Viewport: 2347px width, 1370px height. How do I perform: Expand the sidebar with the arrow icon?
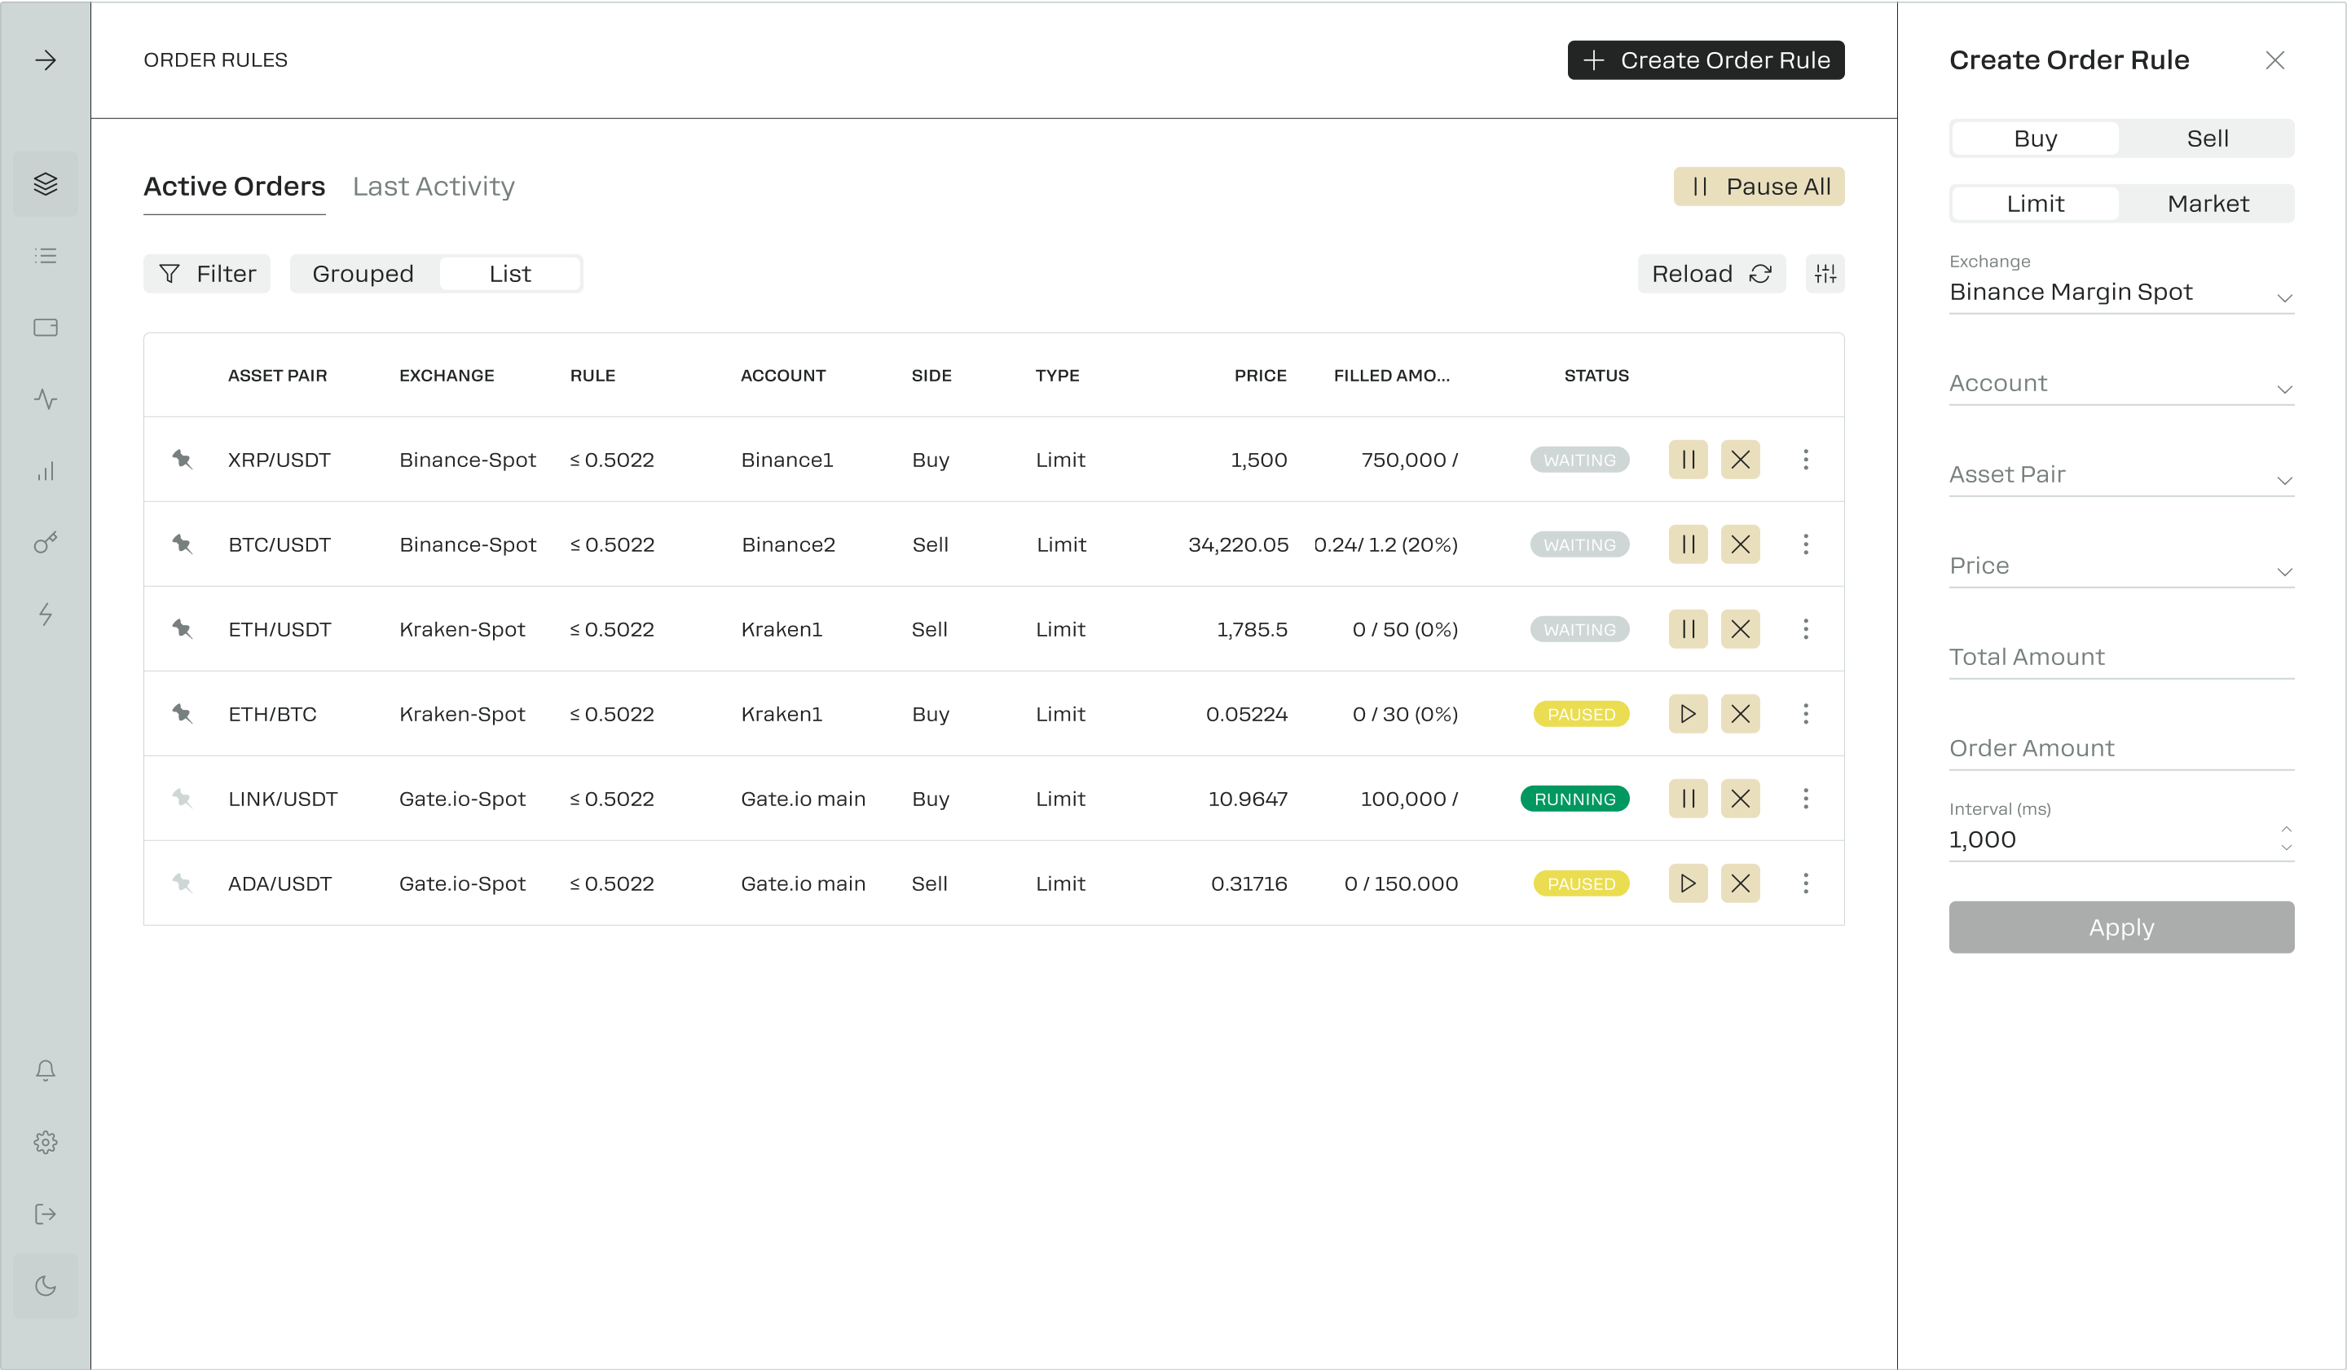(46, 60)
